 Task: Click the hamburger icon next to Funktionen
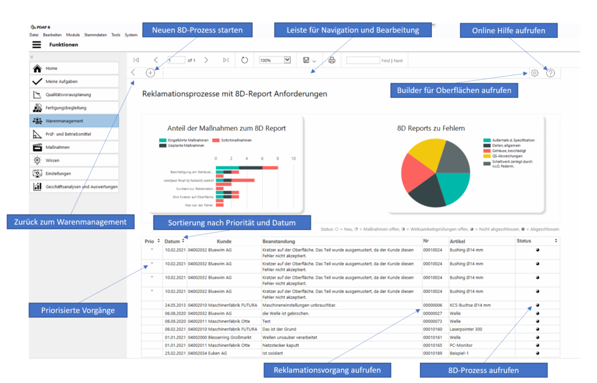[36, 45]
